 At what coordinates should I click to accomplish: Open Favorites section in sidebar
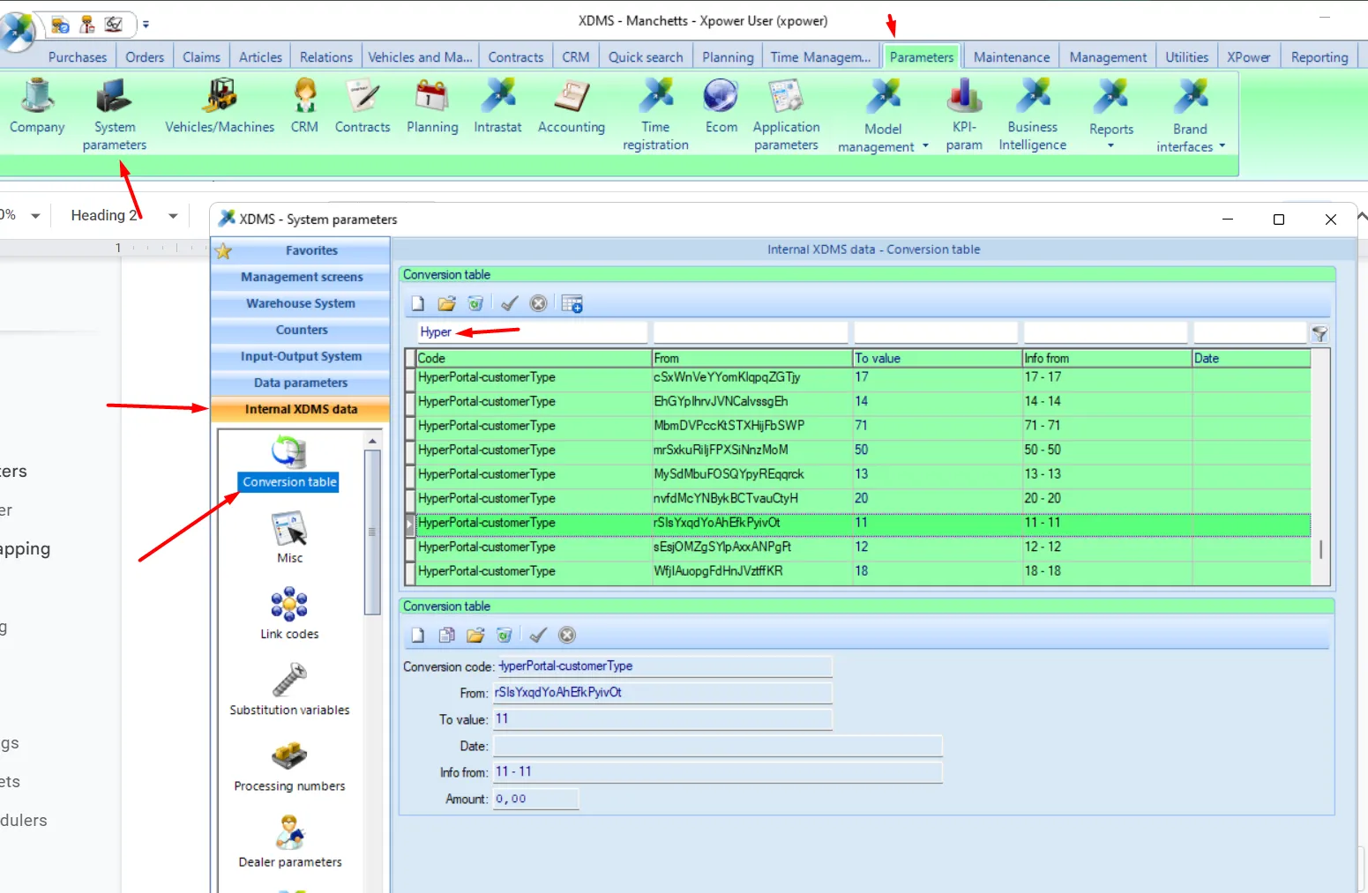tap(300, 250)
